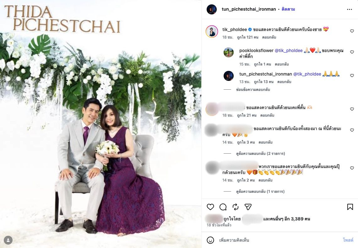Viewport: 358px width, 248px height.
Task: Open the @tik_pholdee mention in pooklooksflower's reply
Action: pyautogui.click(x=289, y=50)
